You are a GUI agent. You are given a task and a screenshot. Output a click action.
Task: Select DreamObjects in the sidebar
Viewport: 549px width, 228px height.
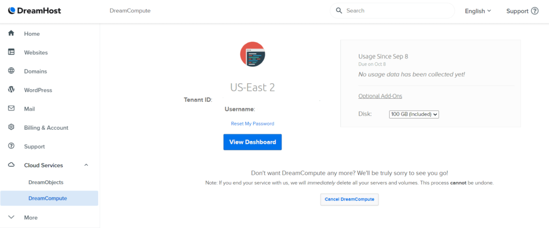[x=46, y=182]
